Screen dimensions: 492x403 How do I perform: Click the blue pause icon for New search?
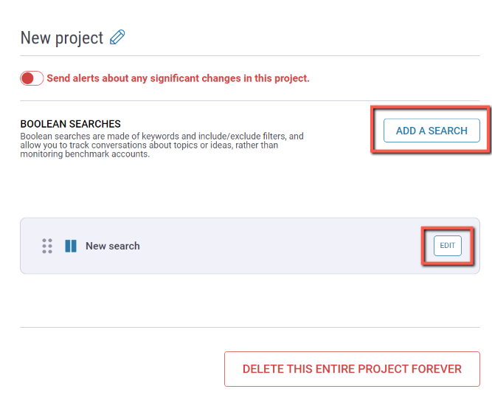(71, 246)
